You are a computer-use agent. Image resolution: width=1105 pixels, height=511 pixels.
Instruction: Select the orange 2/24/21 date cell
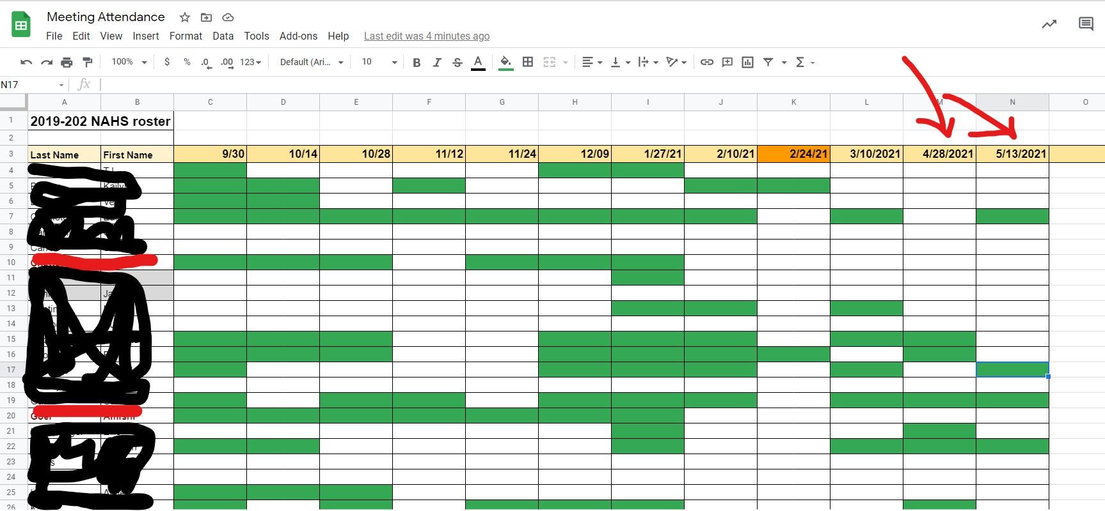point(793,154)
